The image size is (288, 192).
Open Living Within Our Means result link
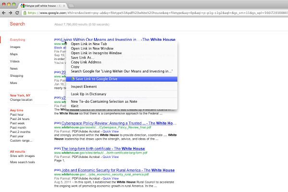point(118,39)
